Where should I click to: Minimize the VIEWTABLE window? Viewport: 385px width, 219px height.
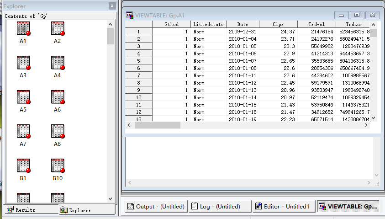point(341,15)
